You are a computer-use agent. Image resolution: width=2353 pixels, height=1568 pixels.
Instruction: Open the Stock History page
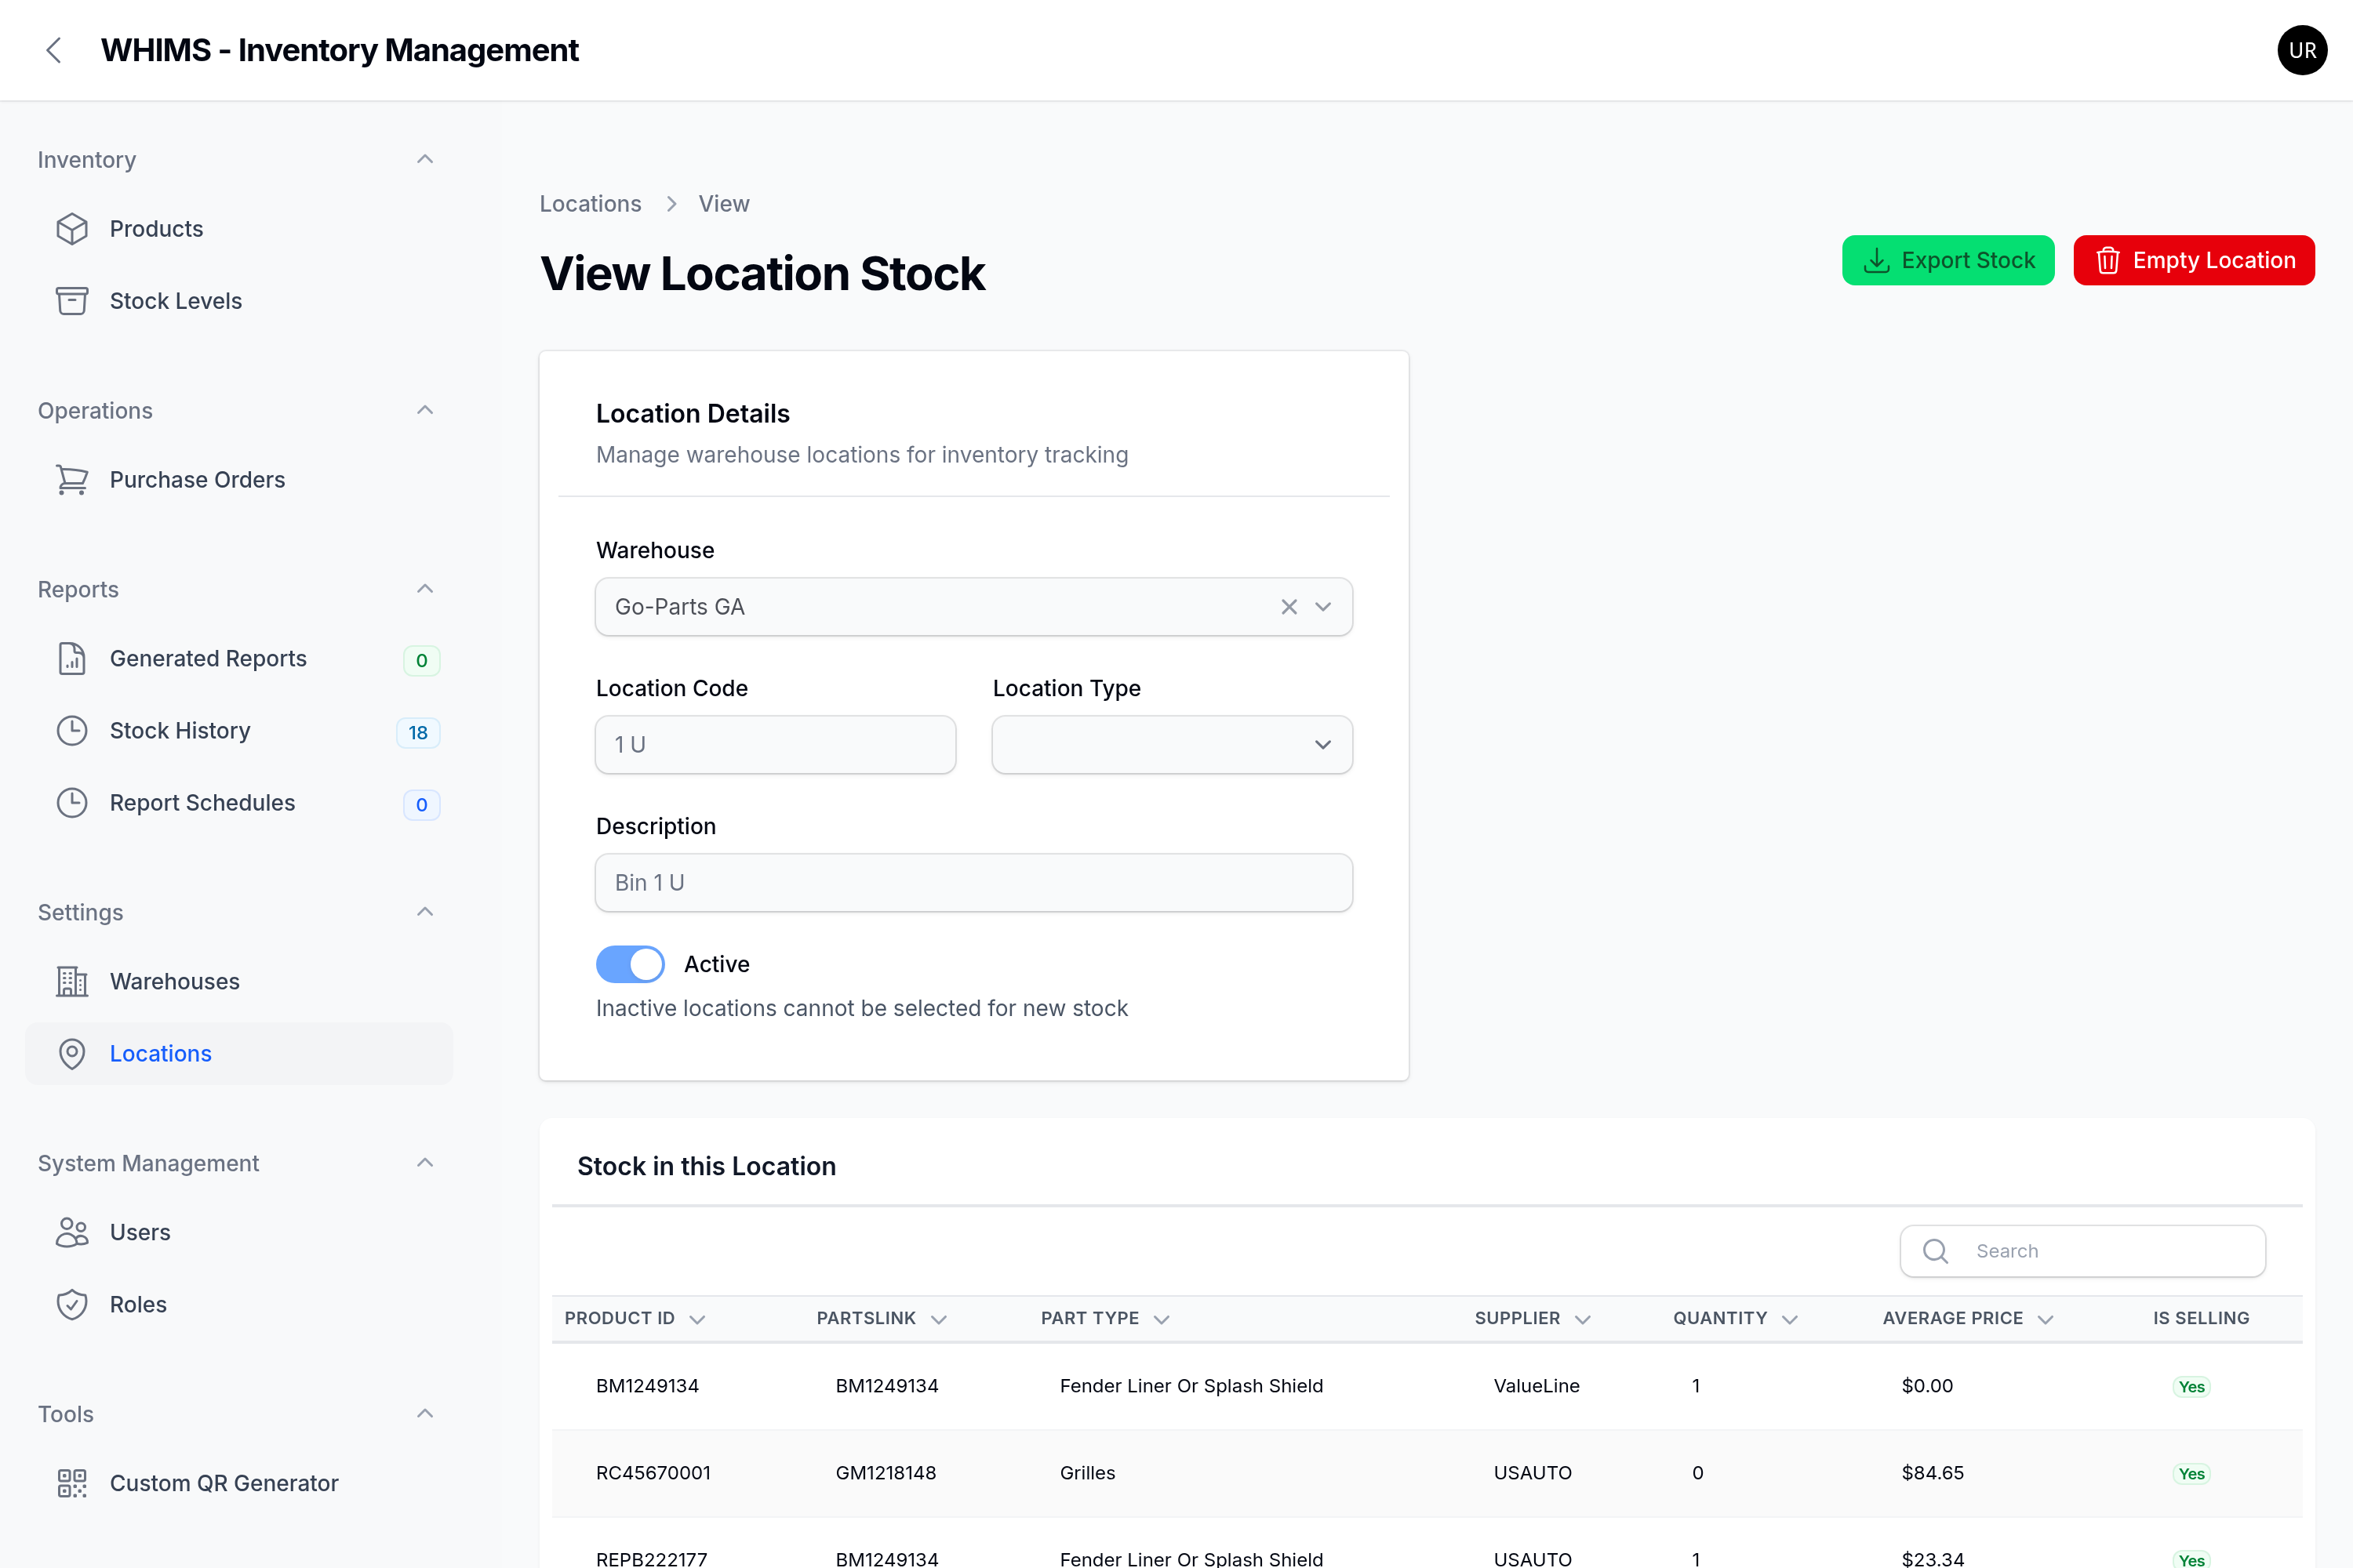click(239, 731)
